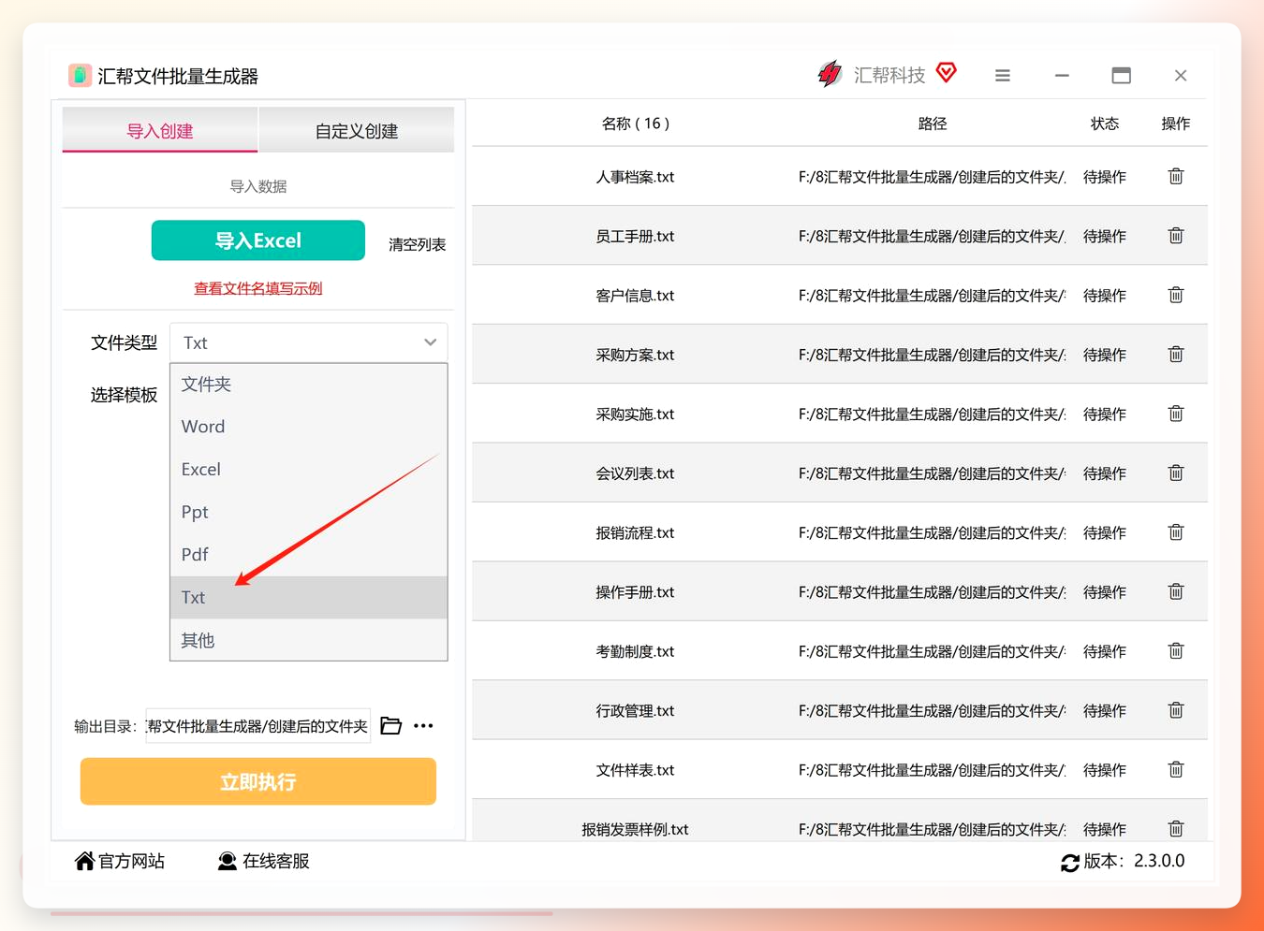Delete the 会议列表.txt row
The image size is (1264, 931).
click(1176, 473)
